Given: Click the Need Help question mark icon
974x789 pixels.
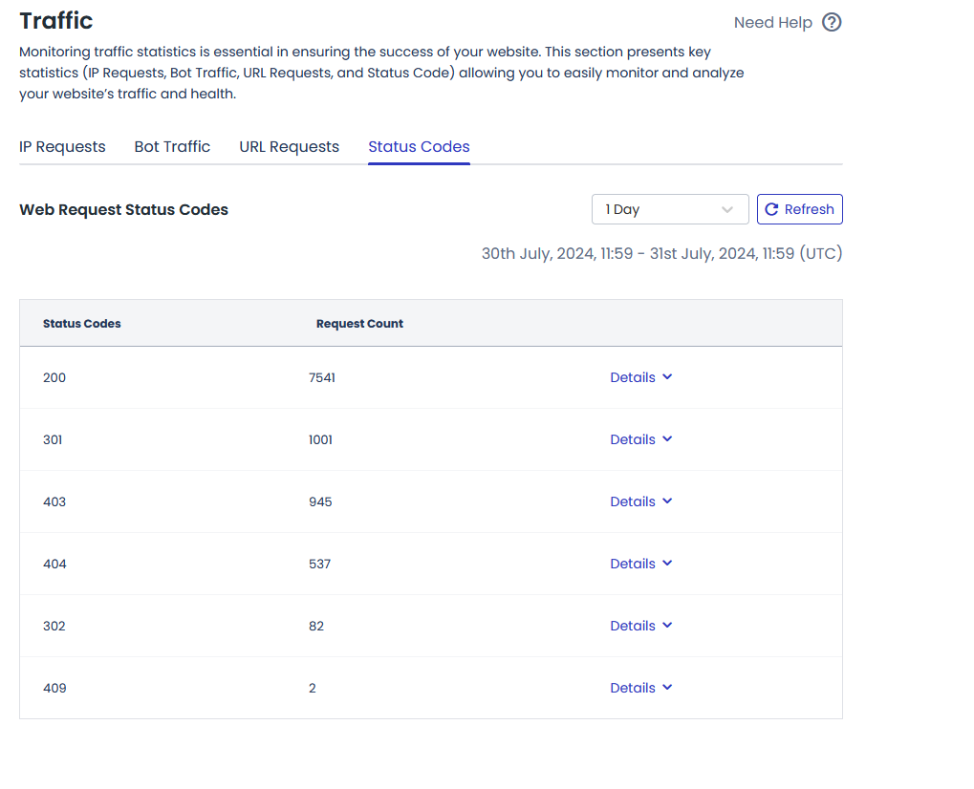Looking at the screenshot, I should pos(832,22).
